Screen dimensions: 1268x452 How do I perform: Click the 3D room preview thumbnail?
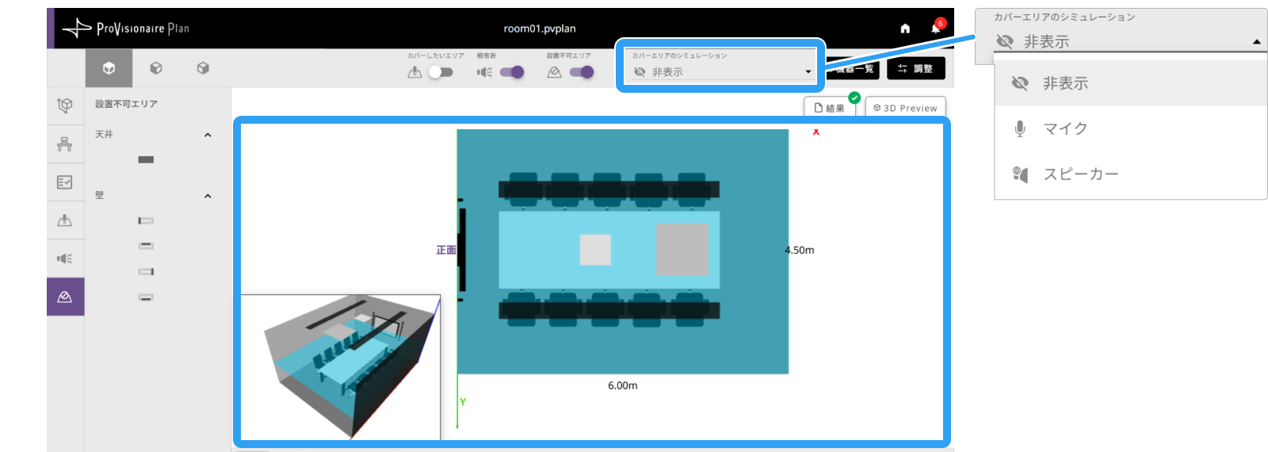[341, 367]
